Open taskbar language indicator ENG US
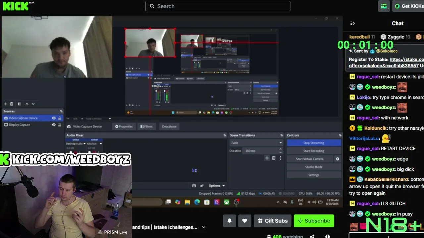 300,202
